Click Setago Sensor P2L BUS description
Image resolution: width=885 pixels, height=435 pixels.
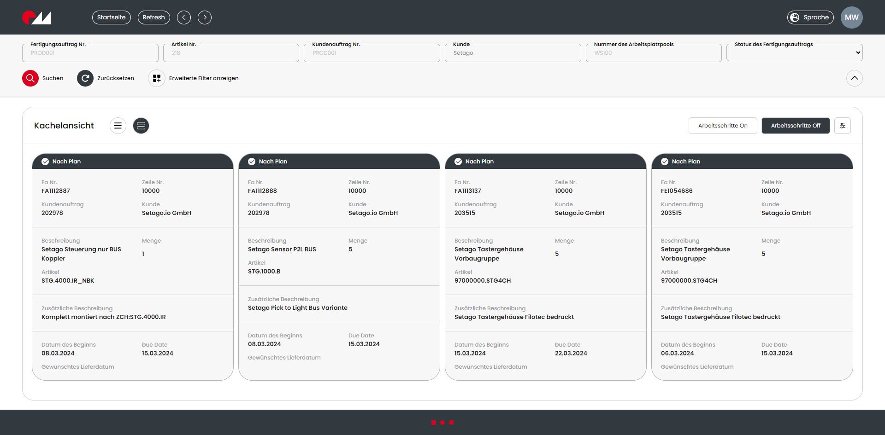tap(282, 249)
